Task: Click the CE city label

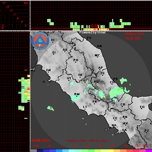Action: tap(115, 118)
